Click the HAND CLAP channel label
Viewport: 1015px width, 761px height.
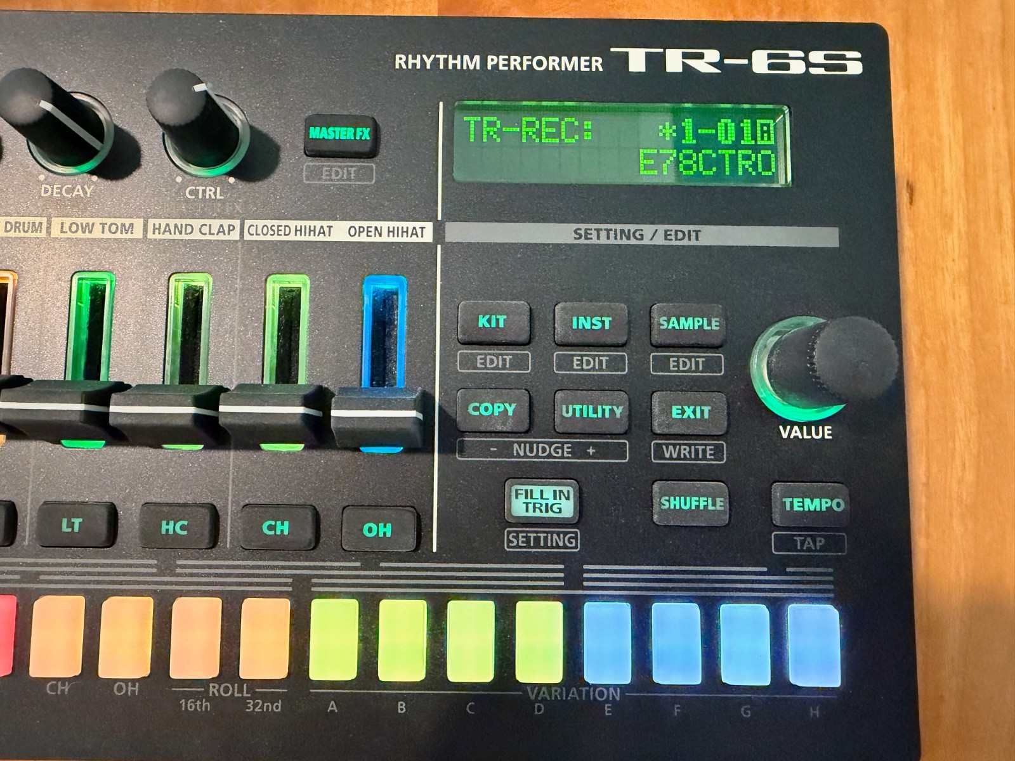tap(193, 230)
